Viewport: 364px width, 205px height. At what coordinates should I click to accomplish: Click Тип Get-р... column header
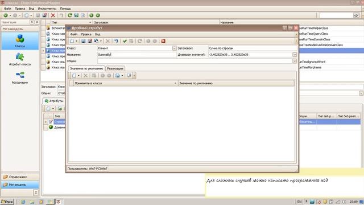point(326,116)
